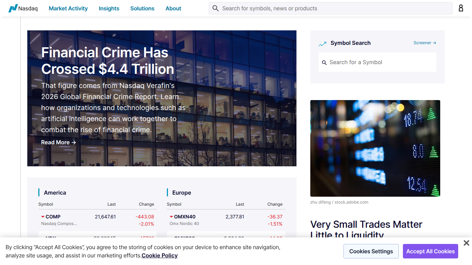
Task: Select OMXN40 symbol in Europe table
Action: [x=185, y=217]
